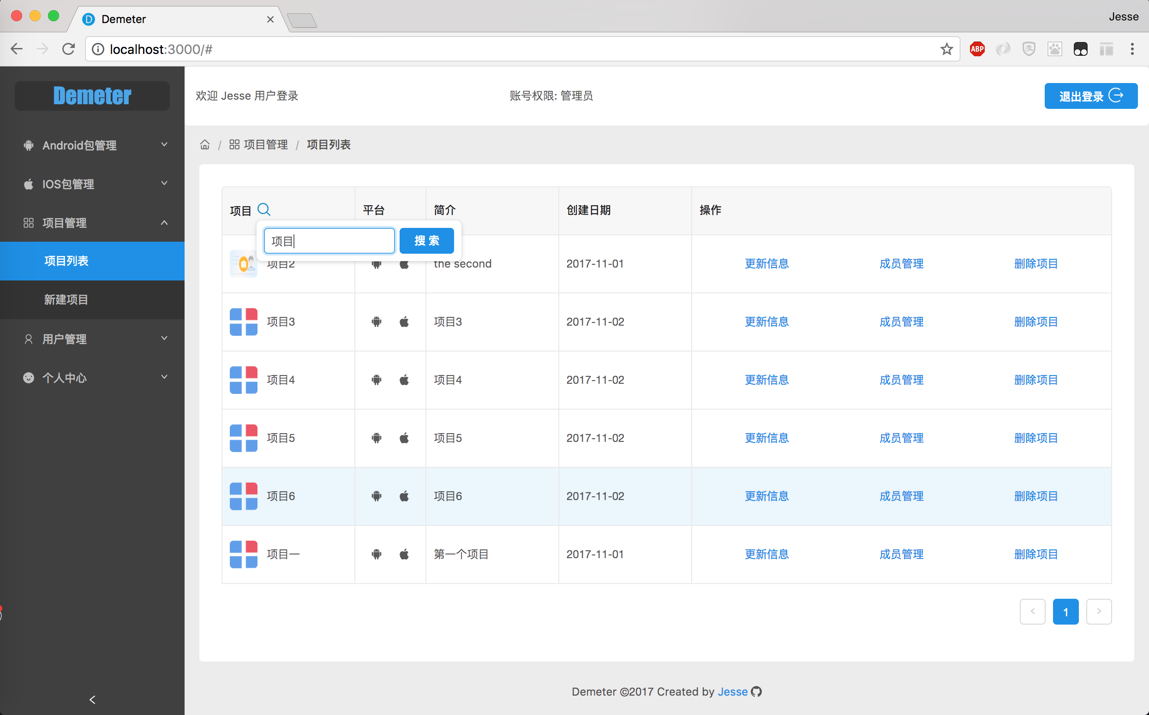
Task: Click the Android icon in the 项目3 row
Action: coord(377,322)
